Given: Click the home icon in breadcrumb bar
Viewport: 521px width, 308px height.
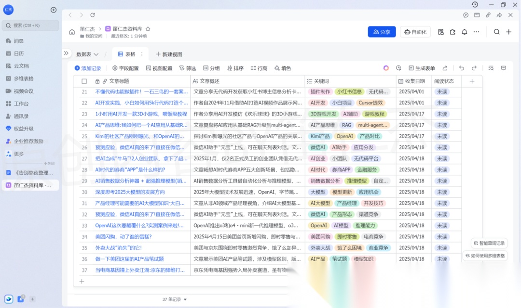Looking at the screenshot, I should (x=72, y=32).
